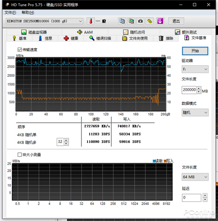Click the options settings toolbar icon

149,21
